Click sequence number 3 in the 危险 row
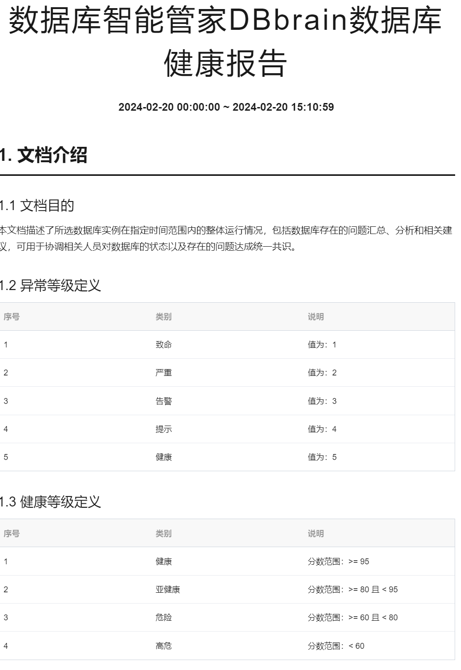 click(x=6, y=618)
